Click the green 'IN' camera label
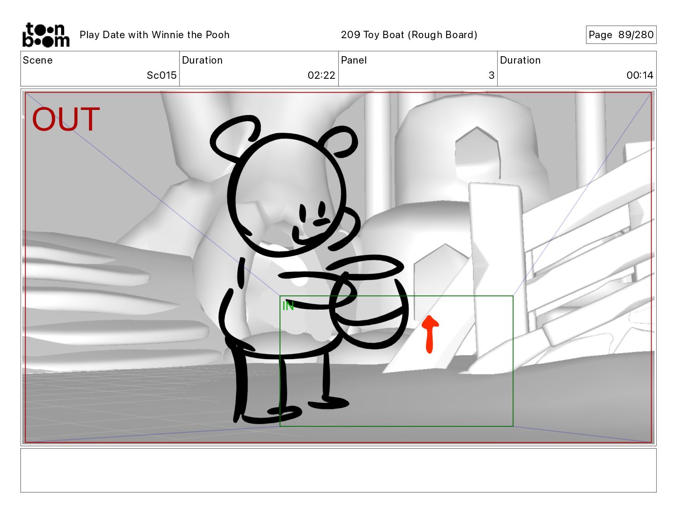678x523 pixels. (x=288, y=306)
